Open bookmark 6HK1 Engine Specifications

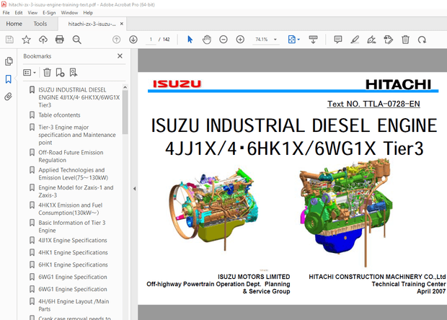coord(73,265)
